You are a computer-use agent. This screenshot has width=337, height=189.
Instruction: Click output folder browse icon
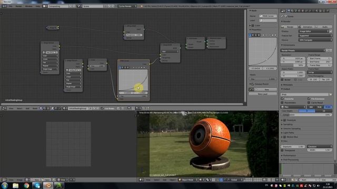[x=331, y=94]
